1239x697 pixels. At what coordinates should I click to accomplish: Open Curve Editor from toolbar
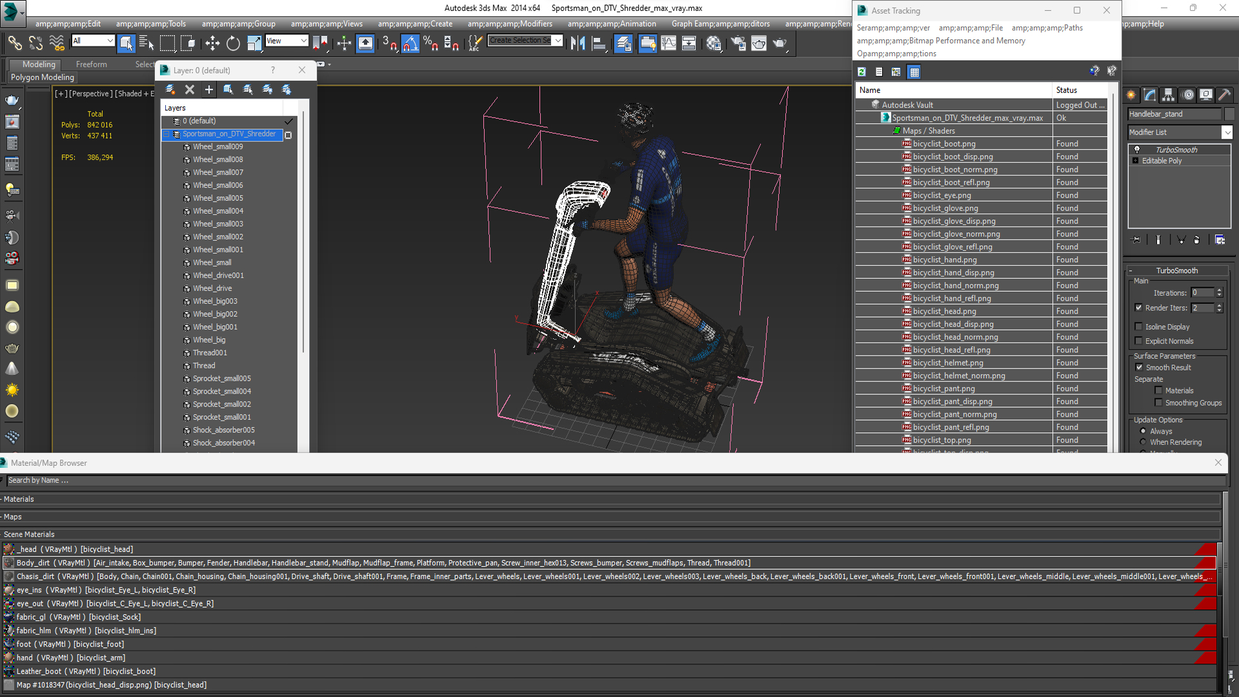[x=669, y=43]
